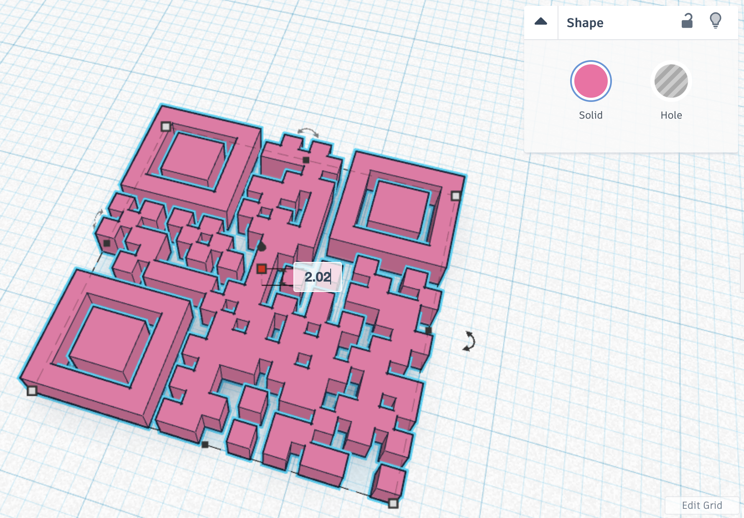This screenshot has height=518, width=744.
Task: Select the bottom-right white corner handle
Action: tap(393, 503)
